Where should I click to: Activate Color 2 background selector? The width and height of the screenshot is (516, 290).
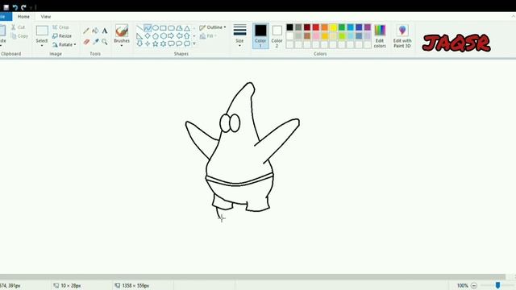[x=277, y=36]
